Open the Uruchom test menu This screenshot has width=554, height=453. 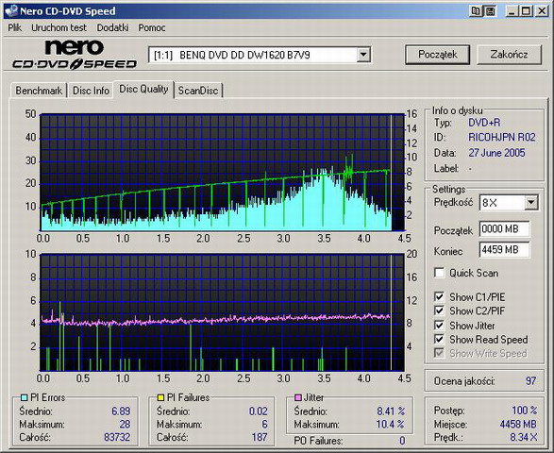[59, 27]
